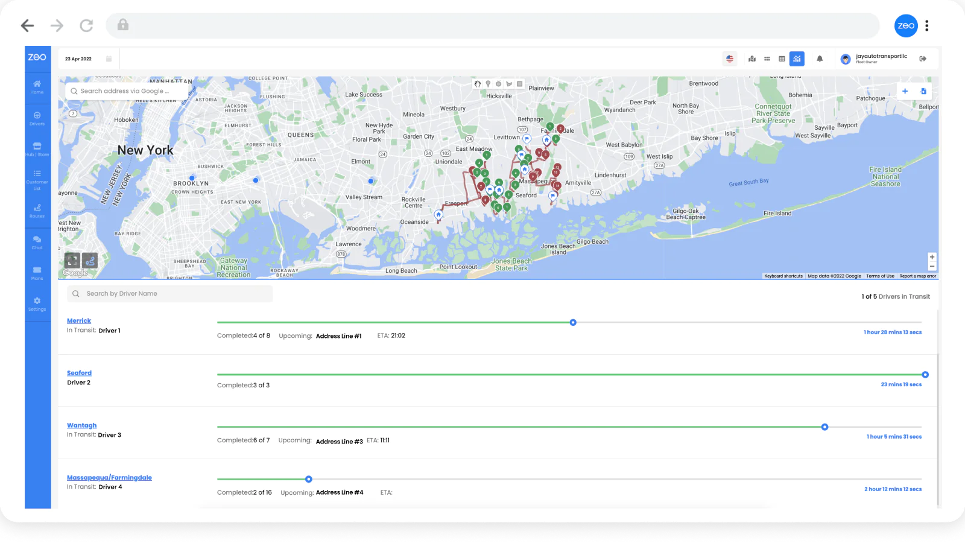The height and width of the screenshot is (543, 965).
Task: Toggle fullscreen map view
Action: [72, 261]
